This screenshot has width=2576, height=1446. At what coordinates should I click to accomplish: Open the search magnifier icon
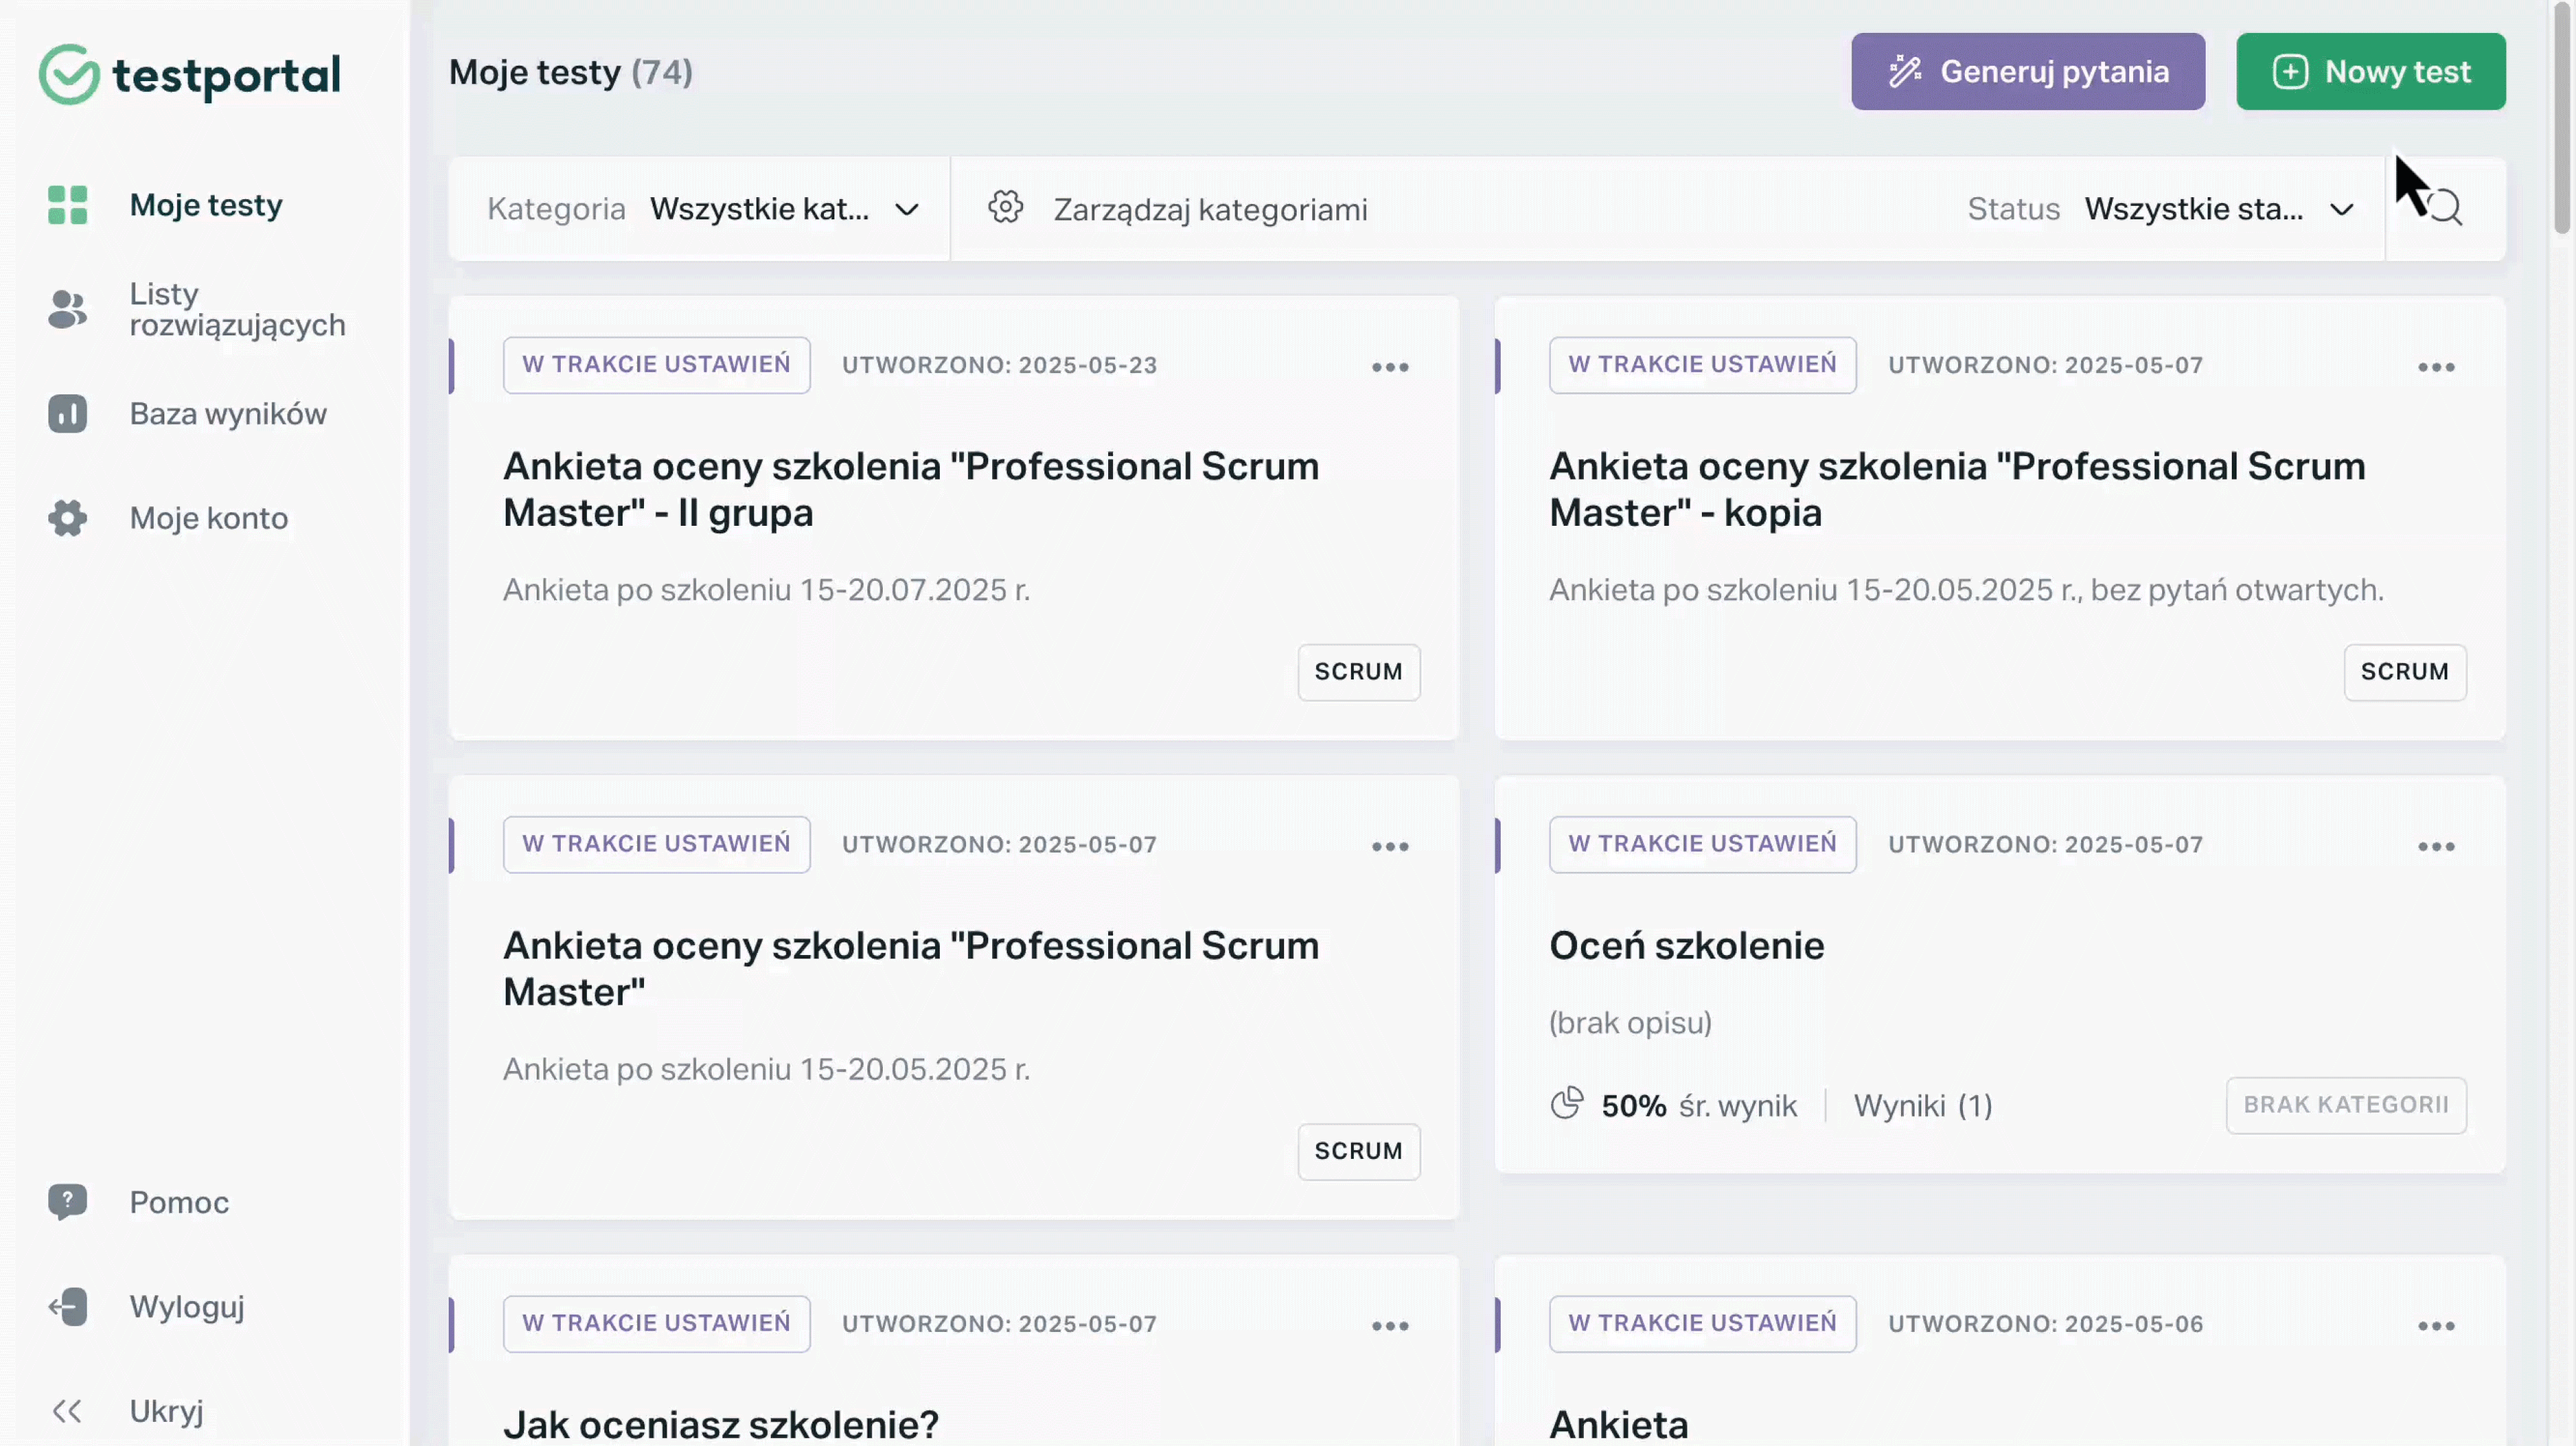point(2445,208)
